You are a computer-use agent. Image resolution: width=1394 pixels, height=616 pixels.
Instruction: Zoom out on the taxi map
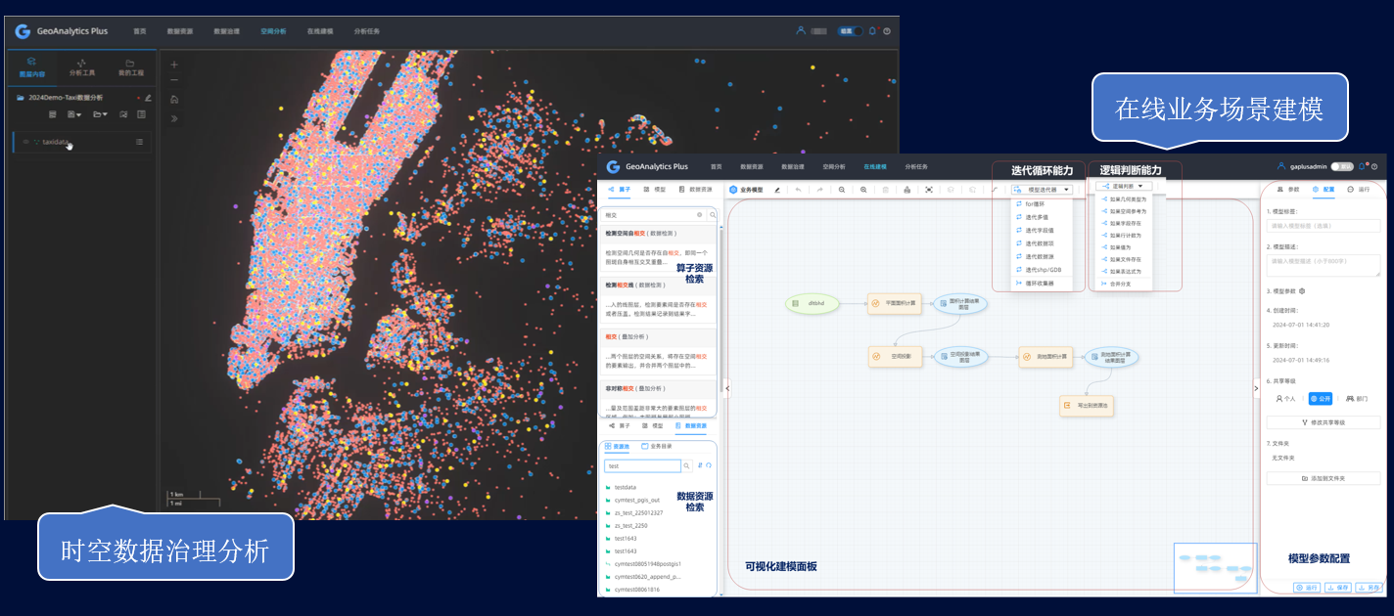pyautogui.click(x=174, y=80)
